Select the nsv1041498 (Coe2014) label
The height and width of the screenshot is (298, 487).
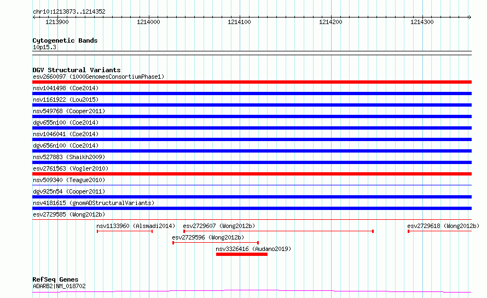[66, 88]
